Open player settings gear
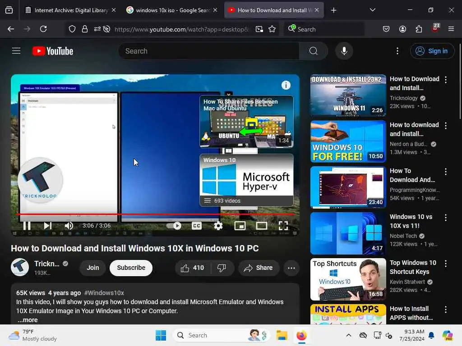 click(x=218, y=226)
